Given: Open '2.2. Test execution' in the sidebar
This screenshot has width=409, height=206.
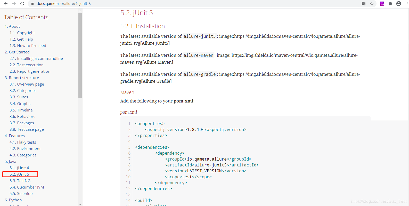Looking at the screenshot, I should 26,65.
